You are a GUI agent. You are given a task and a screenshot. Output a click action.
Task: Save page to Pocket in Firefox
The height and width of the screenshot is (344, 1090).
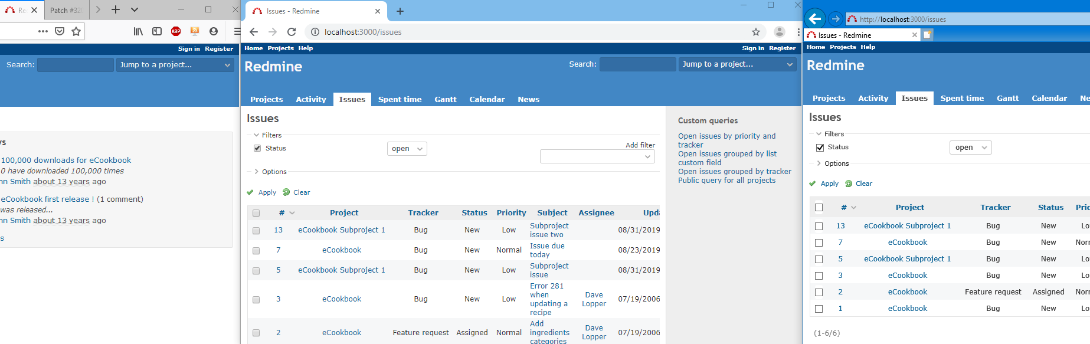point(60,31)
